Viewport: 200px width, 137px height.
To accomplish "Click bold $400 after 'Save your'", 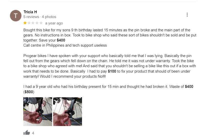I will point(61,40).
